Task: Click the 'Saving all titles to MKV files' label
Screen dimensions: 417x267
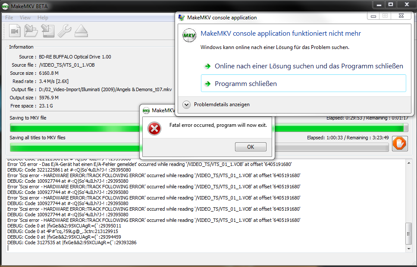Action: tap(38, 138)
